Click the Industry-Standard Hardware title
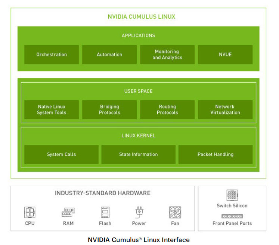Screen dimensions: 279x245 point(103,193)
